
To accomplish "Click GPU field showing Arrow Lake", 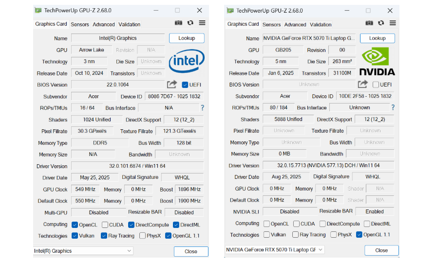I will point(92,50).
